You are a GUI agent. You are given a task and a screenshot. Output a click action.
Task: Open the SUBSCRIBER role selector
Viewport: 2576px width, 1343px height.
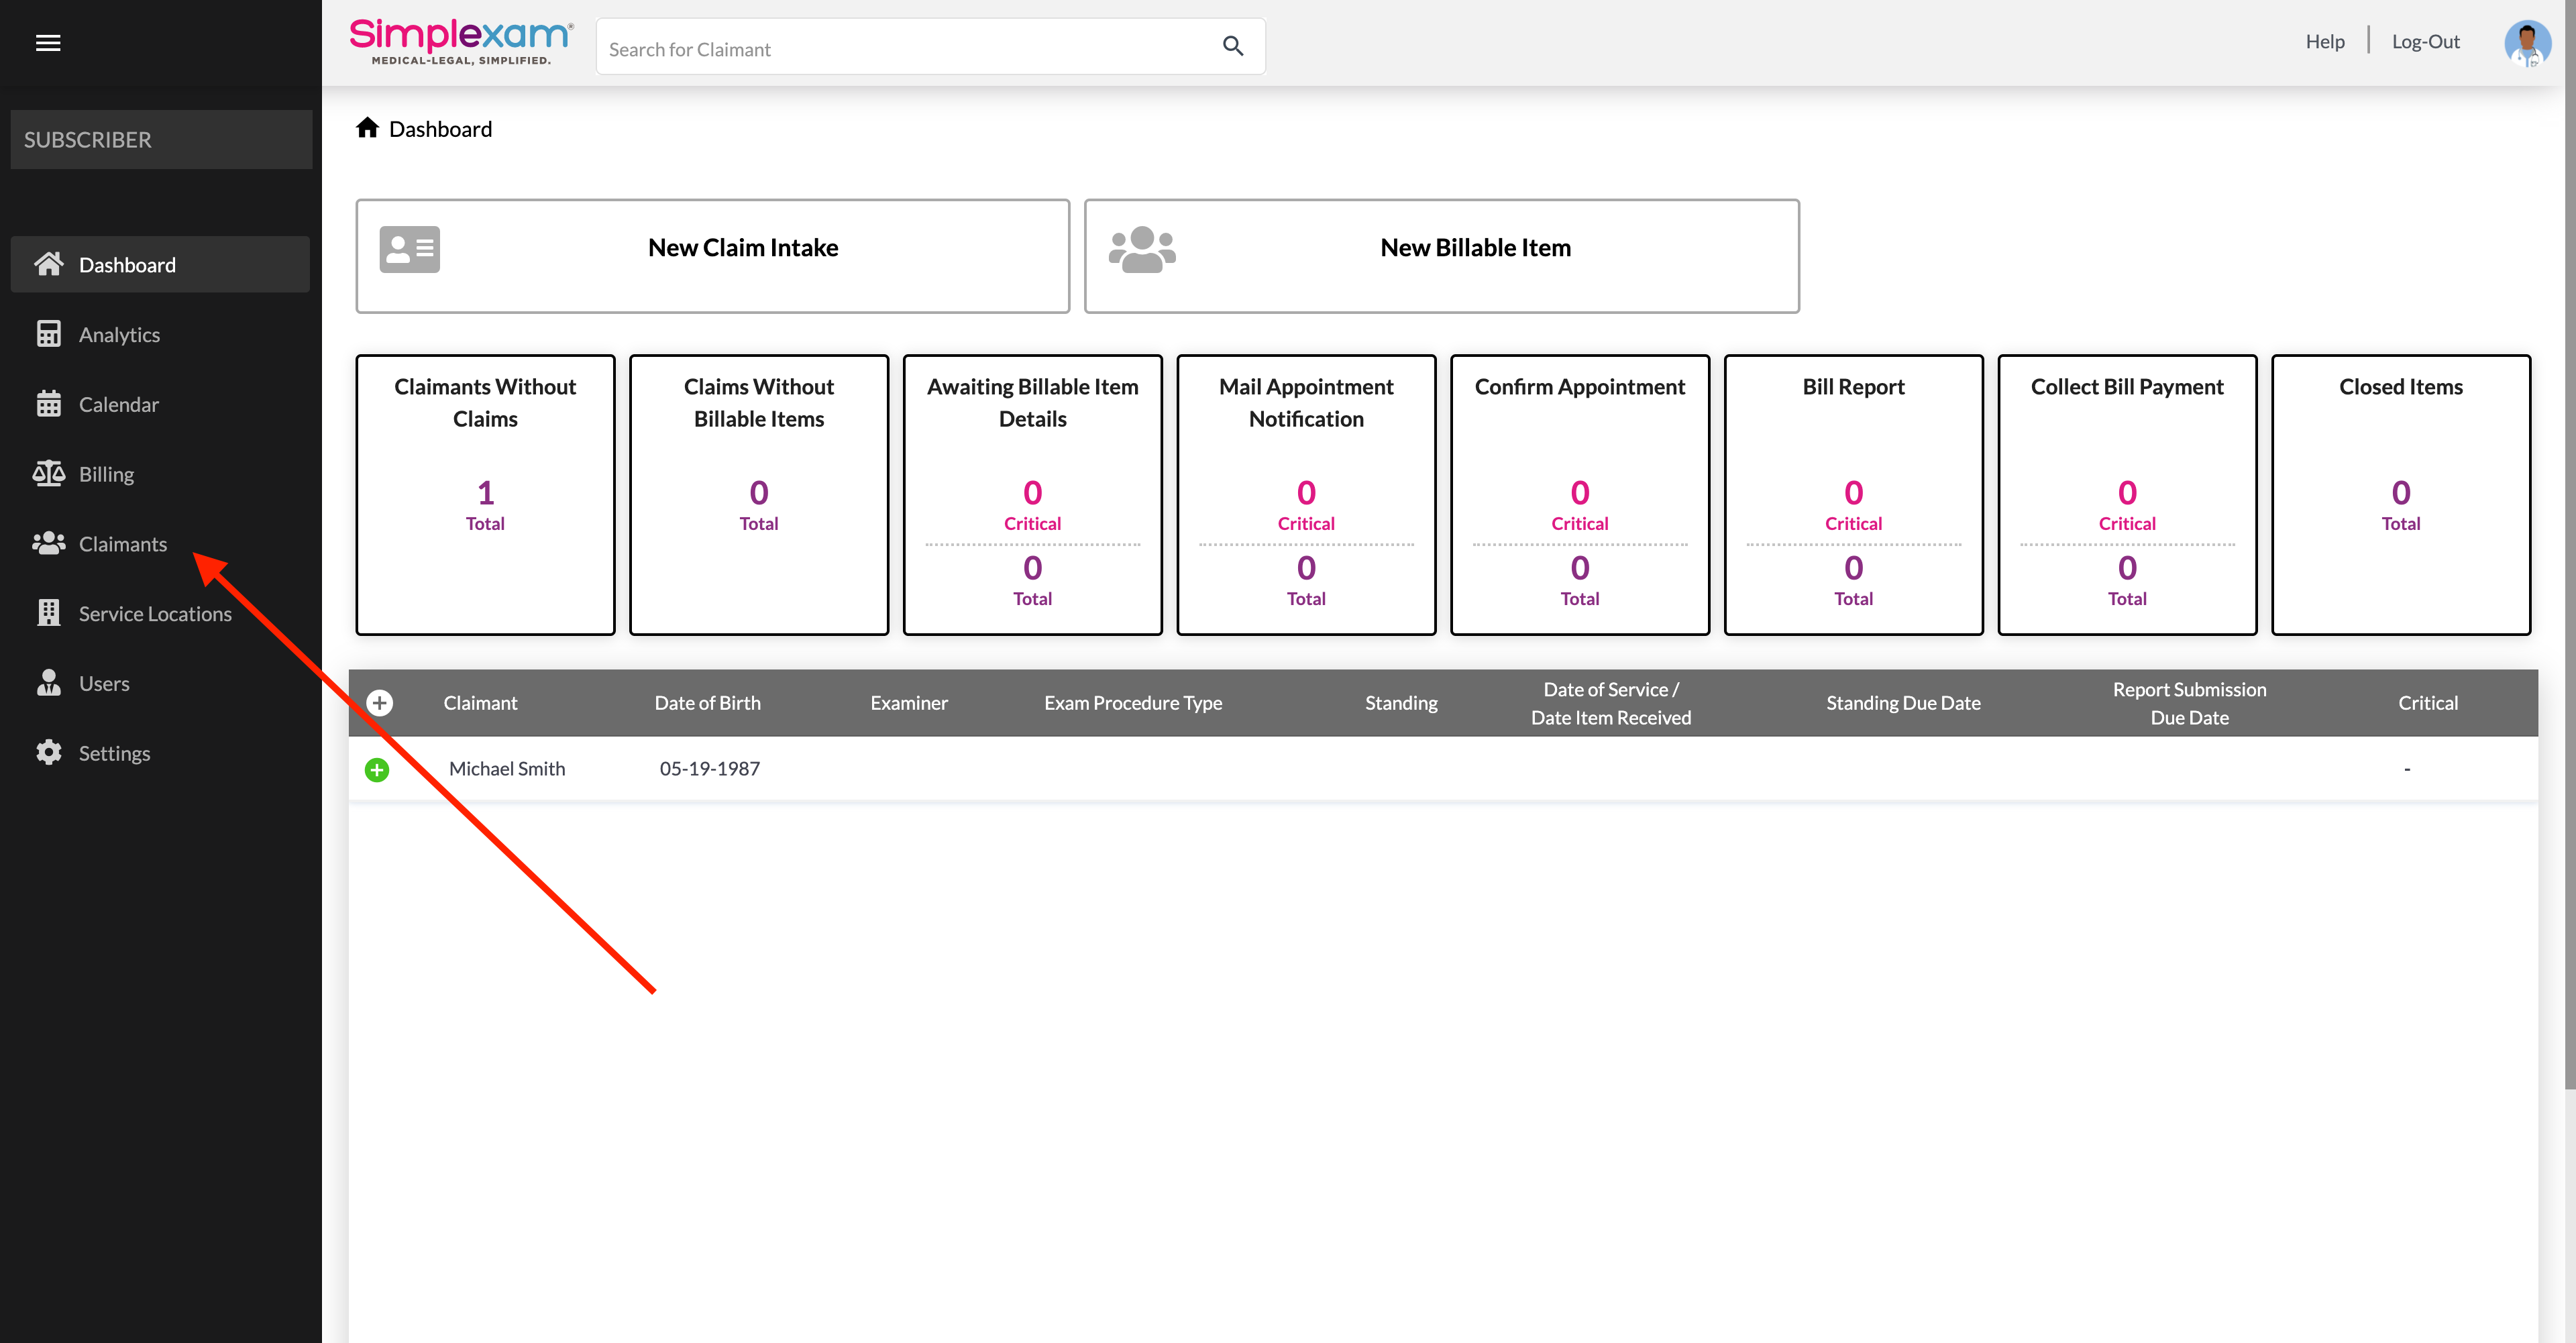[x=161, y=140]
